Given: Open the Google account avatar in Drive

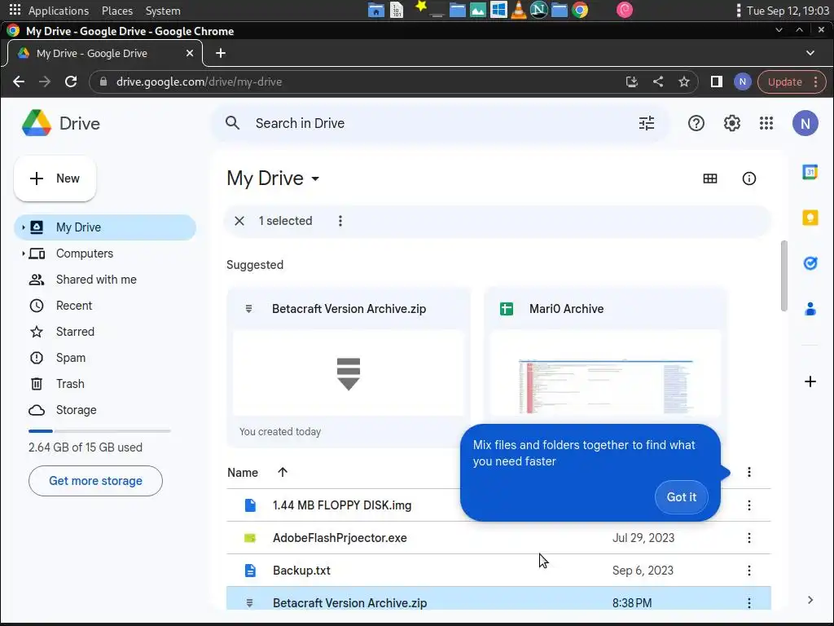Looking at the screenshot, I should tap(805, 124).
